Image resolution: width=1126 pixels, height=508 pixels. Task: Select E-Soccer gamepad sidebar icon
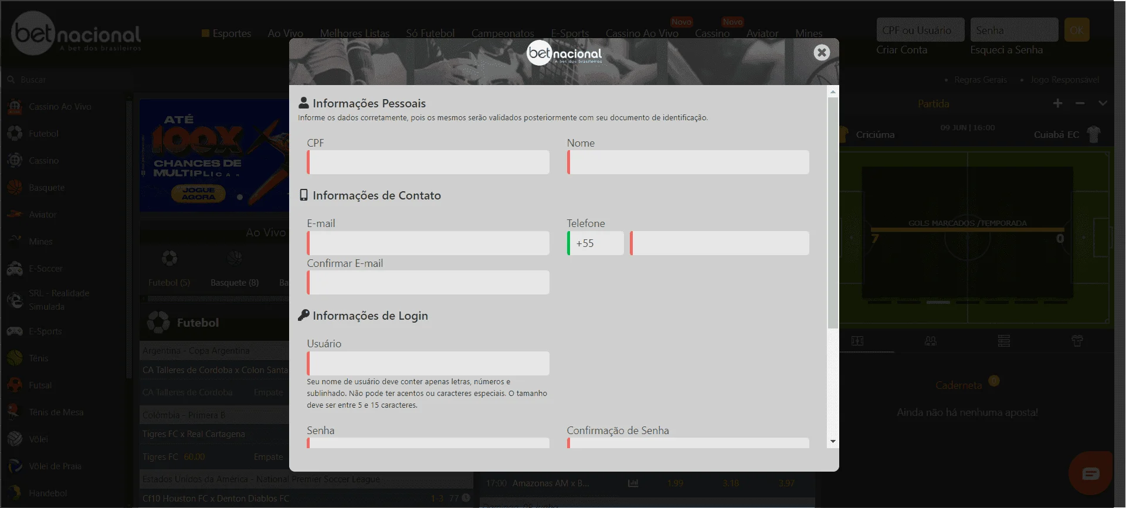click(x=15, y=269)
